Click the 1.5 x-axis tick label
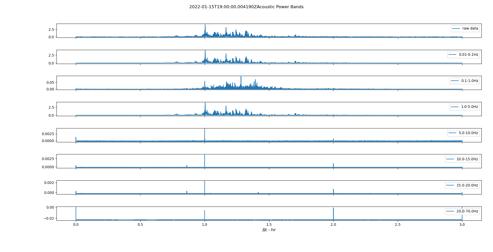The width and height of the screenshot is (493, 252). [x=269, y=225]
